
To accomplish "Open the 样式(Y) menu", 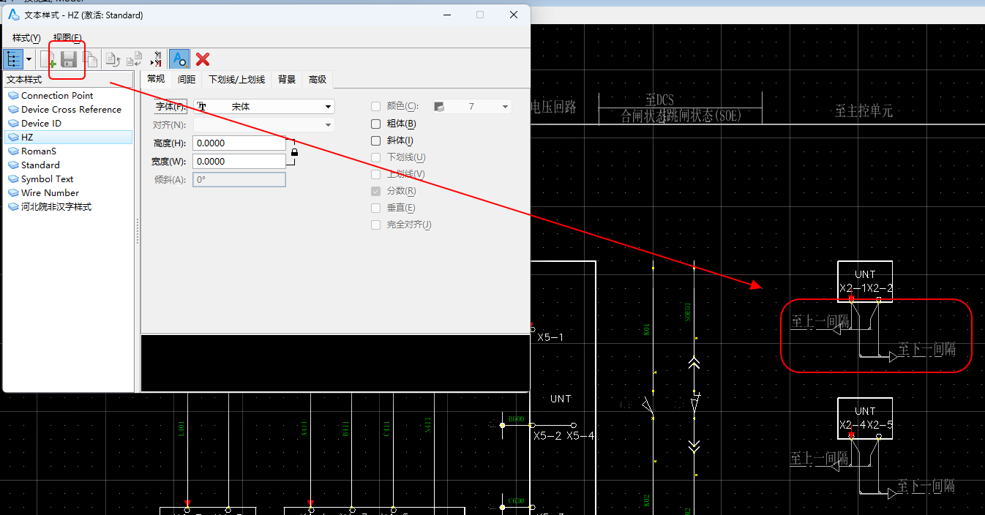I will pyautogui.click(x=26, y=37).
